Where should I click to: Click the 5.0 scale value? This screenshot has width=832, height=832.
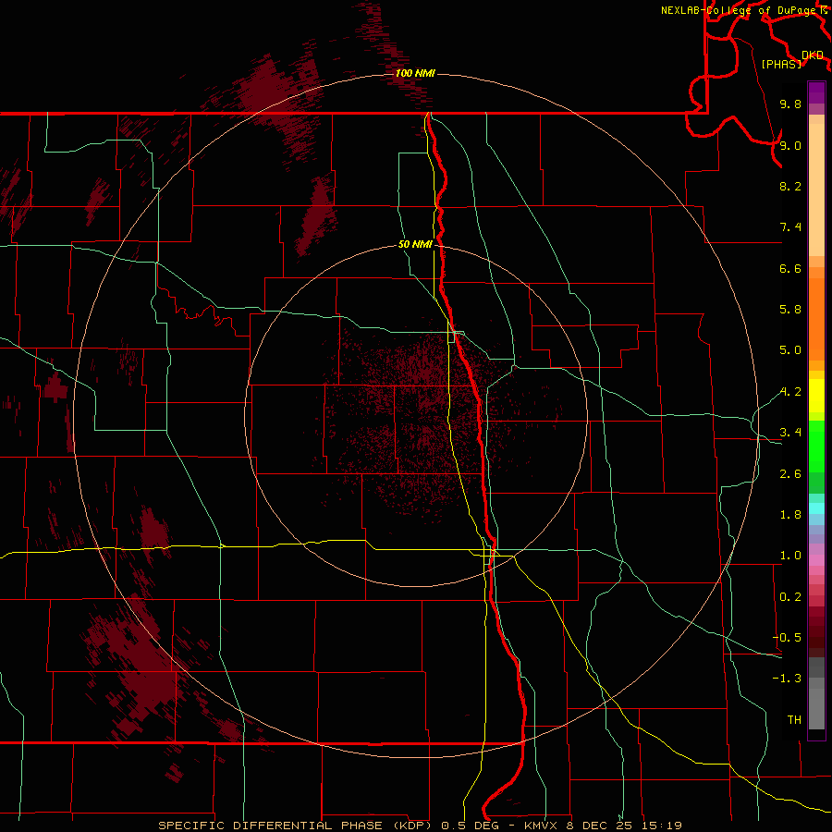tap(790, 350)
